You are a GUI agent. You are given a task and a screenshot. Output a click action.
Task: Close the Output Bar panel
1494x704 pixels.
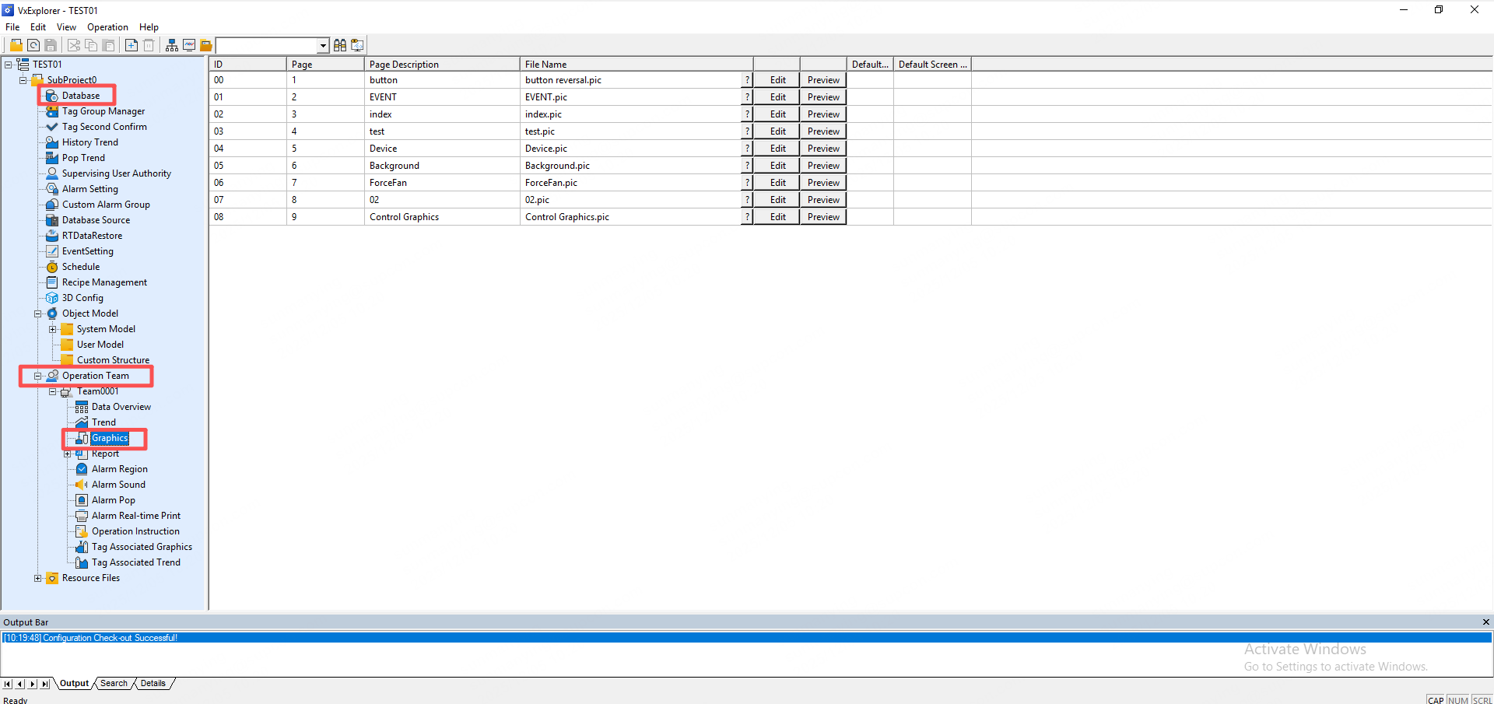click(1485, 622)
